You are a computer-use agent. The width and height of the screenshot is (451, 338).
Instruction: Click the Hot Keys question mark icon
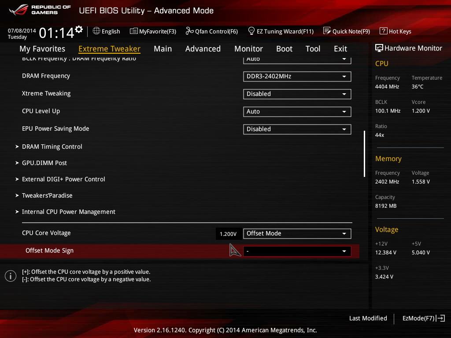tap(384, 31)
